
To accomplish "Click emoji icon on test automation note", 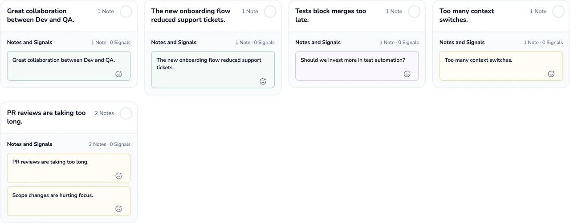I will [407, 74].
